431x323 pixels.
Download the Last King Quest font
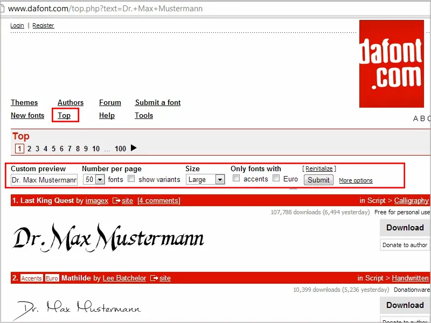click(405, 228)
